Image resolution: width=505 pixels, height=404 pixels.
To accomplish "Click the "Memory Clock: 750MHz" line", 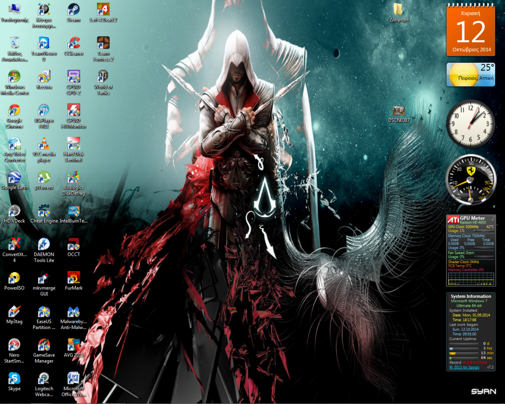I will (x=466, y=236).
